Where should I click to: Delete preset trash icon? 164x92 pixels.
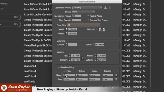109,8
